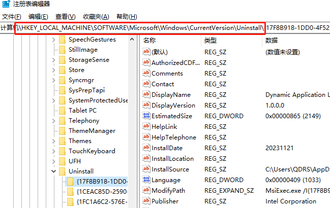Select the SpeechGestures folder icon
Image resolution: width=330 pixels, height=208 pixels.
tap(63, 40)
